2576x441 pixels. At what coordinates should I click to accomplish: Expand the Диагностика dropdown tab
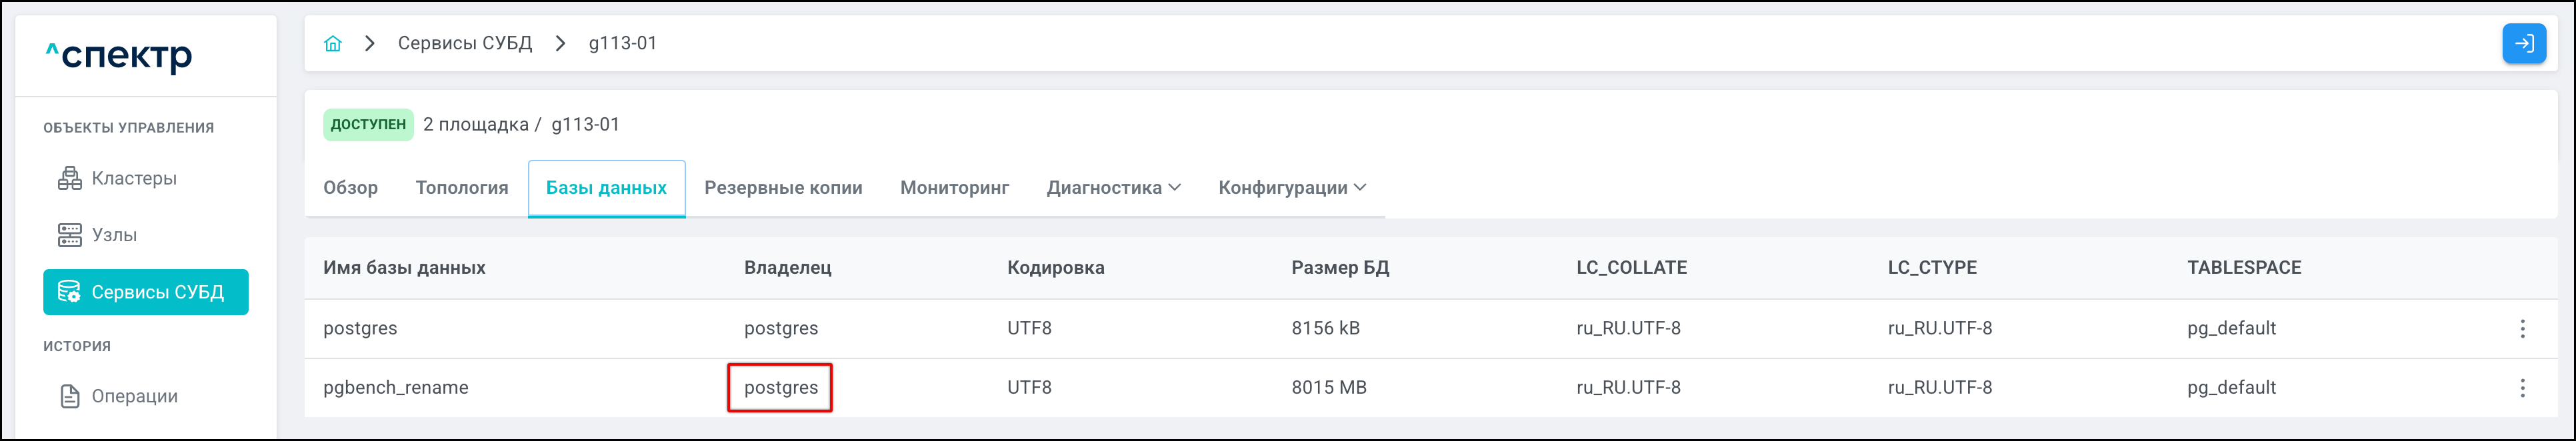(x=1113, y=188)
